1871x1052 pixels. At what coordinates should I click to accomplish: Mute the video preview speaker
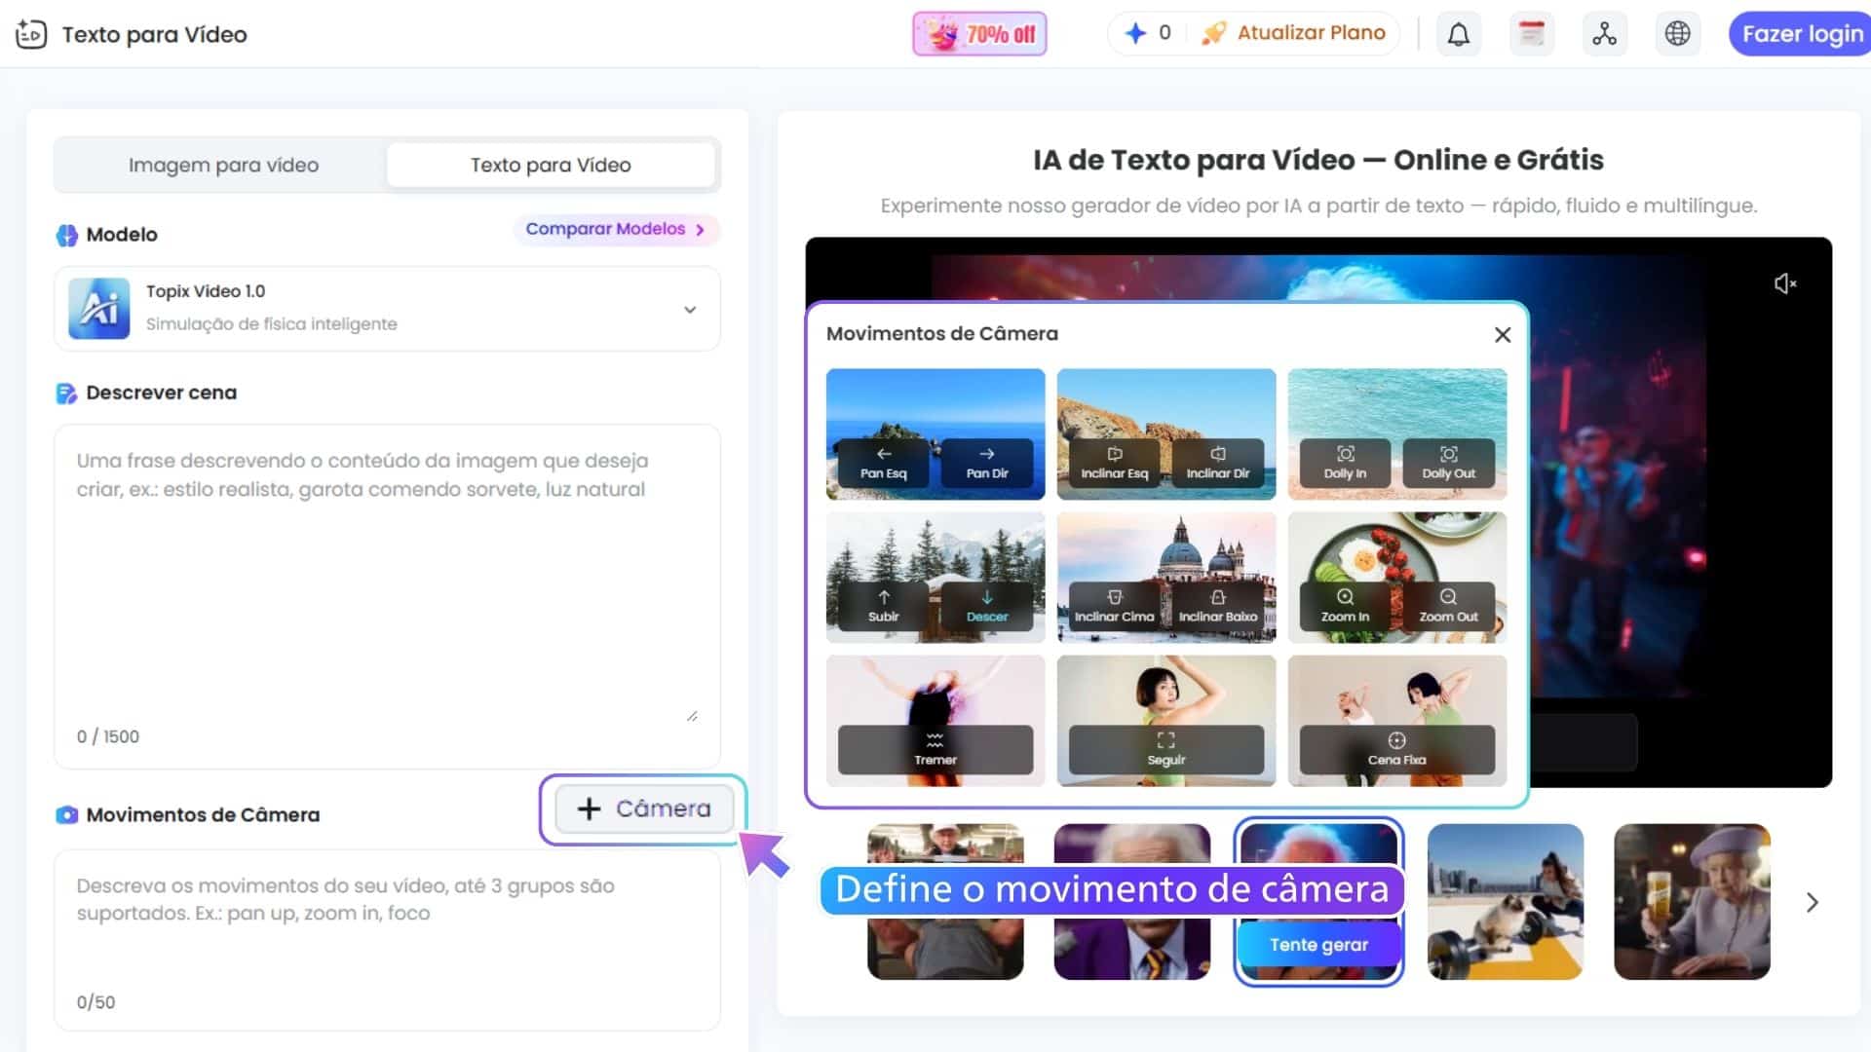(x=1786, y=282)
